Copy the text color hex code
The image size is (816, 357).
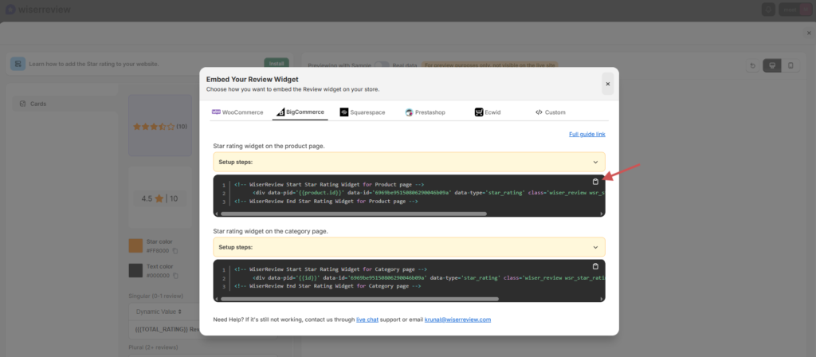[x=175, y=276]
